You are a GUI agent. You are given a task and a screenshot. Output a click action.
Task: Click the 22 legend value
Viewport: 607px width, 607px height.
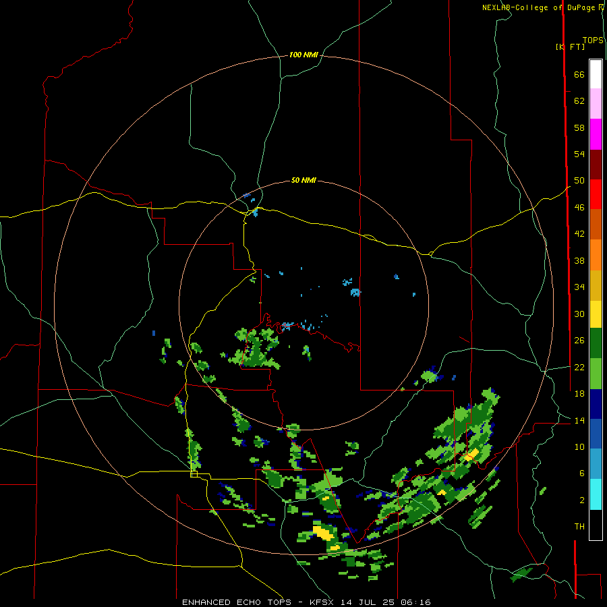(579, 368)
